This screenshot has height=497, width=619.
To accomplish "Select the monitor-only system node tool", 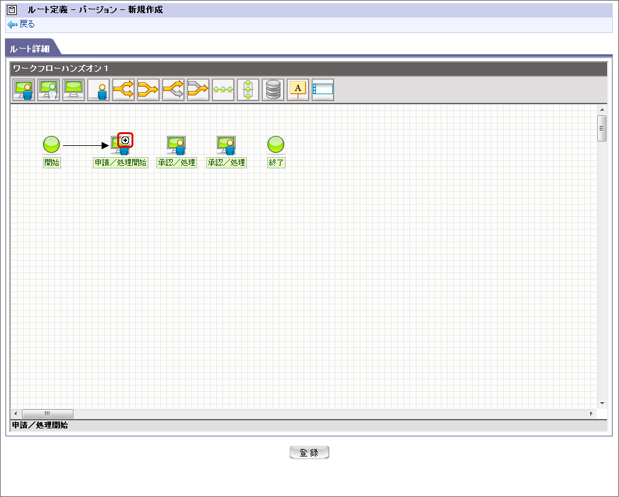I will click(x=74, y=90).
